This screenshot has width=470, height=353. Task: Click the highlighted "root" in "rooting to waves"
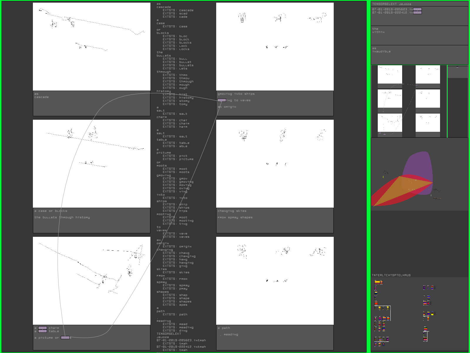(222, 100)
